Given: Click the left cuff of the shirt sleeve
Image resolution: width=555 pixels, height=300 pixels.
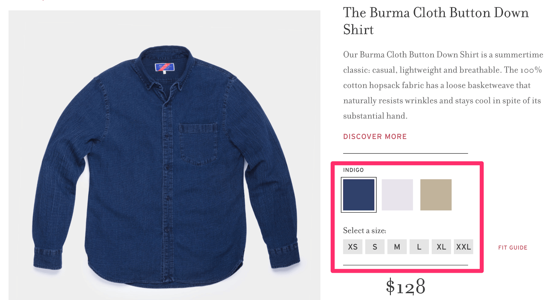Looking at the screenshot, I should click(x=49, y=257).
